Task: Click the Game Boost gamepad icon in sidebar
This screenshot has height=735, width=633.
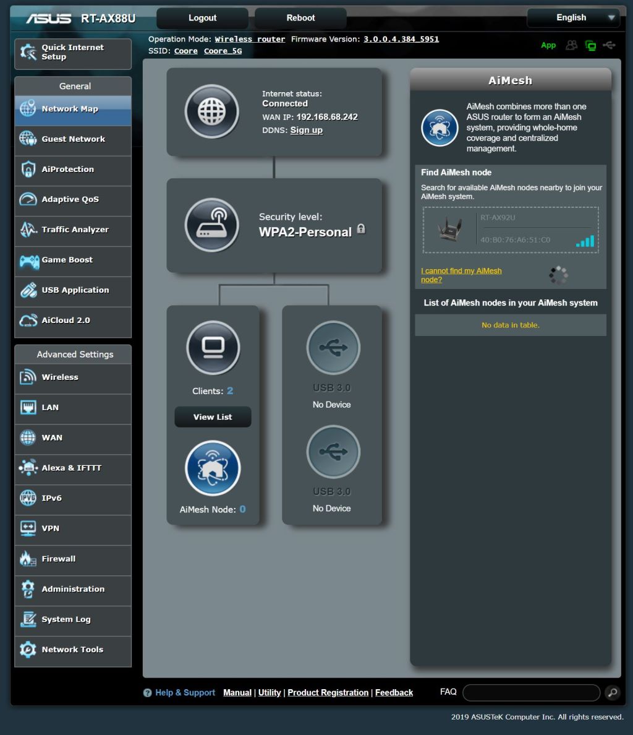Action: [29, 261]
